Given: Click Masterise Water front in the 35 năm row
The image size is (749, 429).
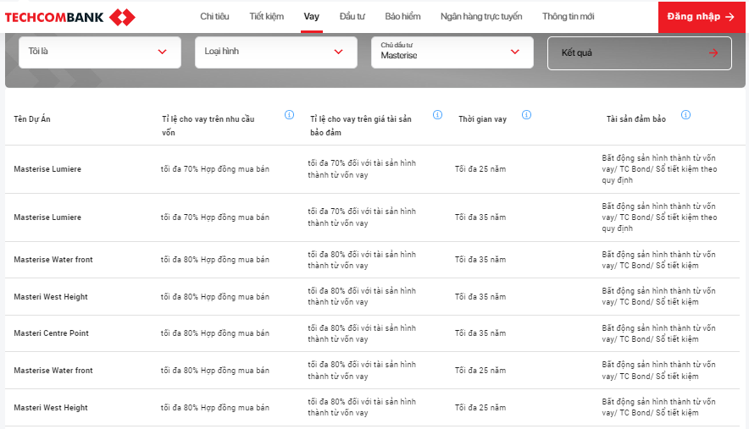Looking at the screenshot, I should [x=53, y=260].
